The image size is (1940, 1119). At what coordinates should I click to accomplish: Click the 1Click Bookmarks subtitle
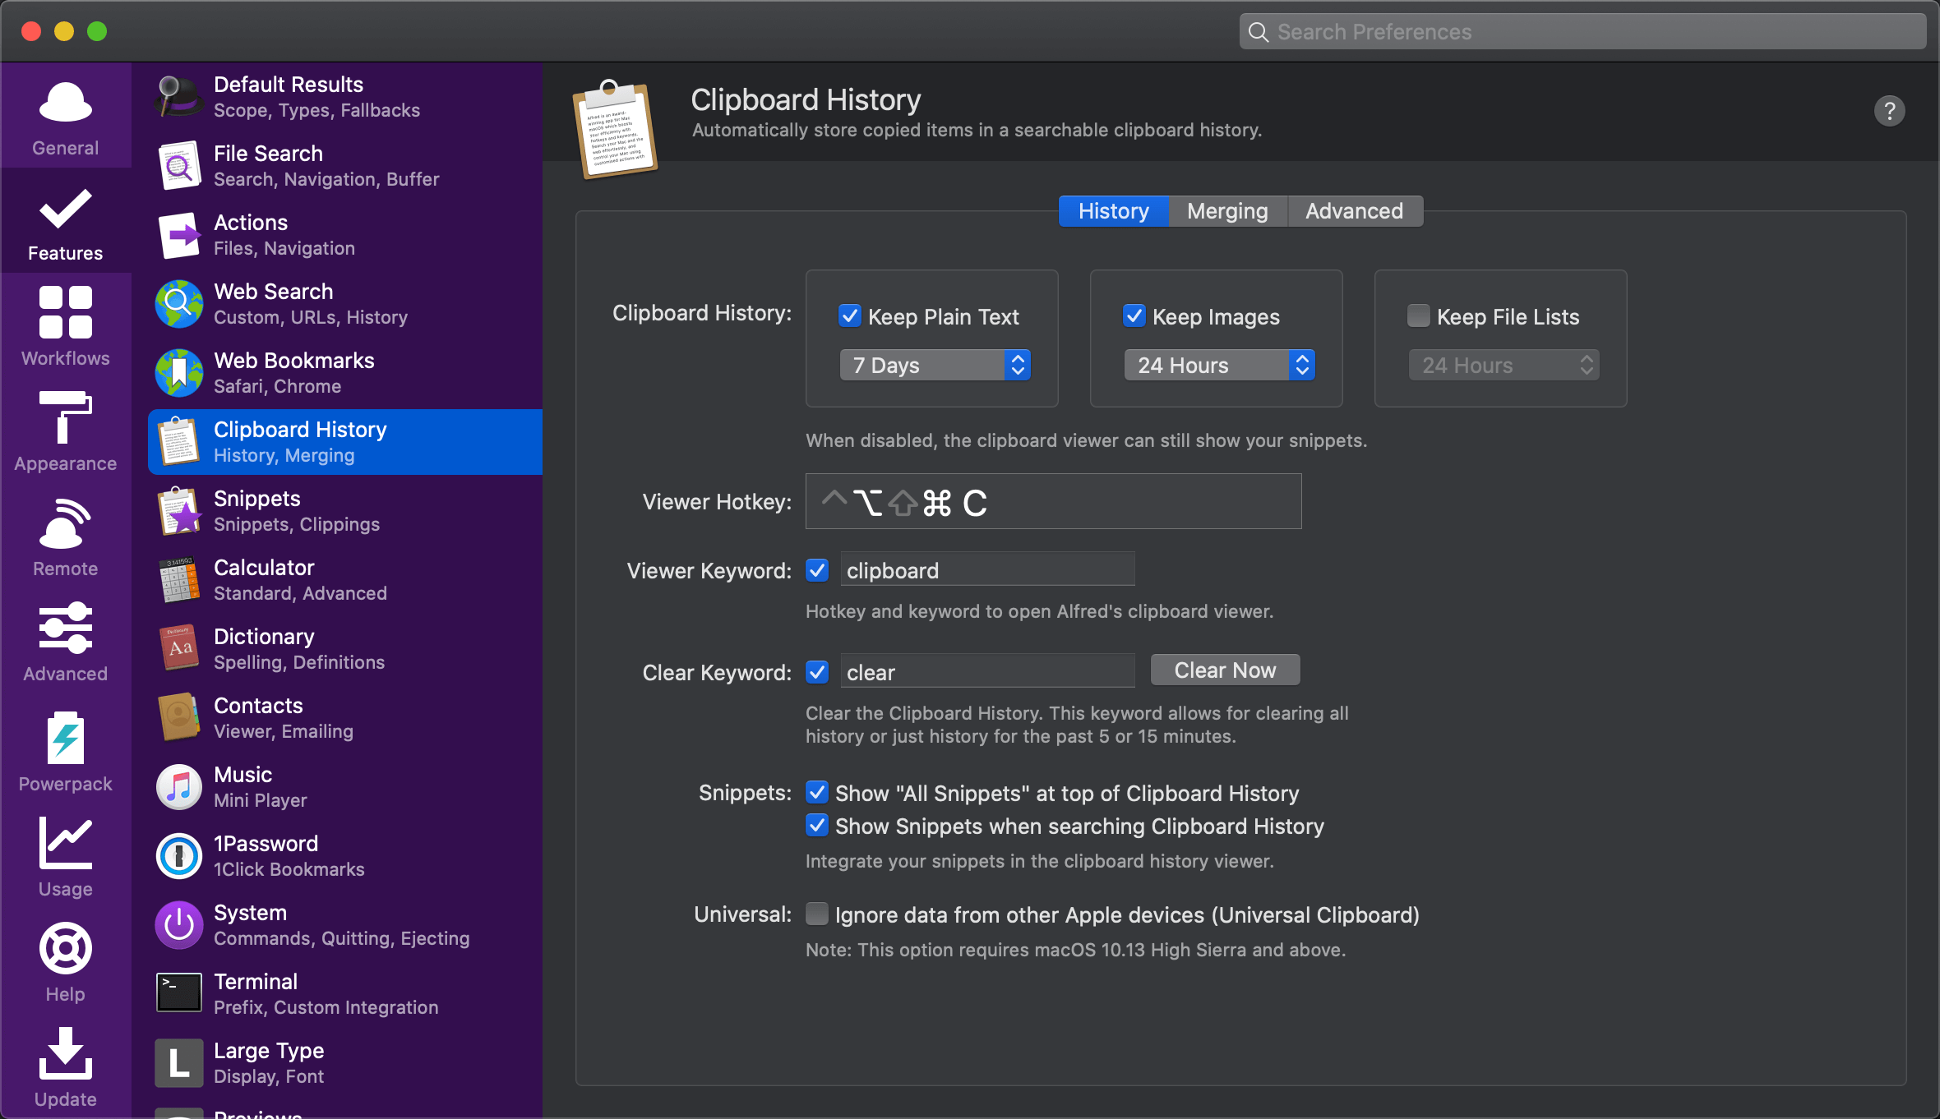pos(289,869)
